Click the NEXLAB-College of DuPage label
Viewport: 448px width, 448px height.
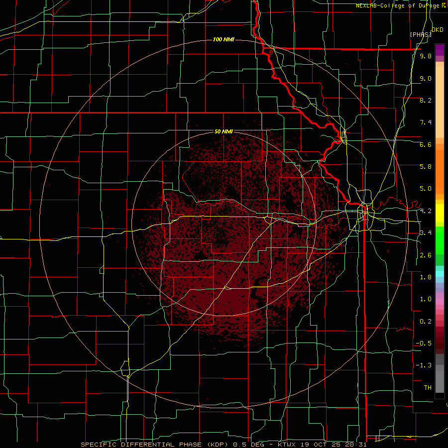pyautogui.click(x=398, y=5)
